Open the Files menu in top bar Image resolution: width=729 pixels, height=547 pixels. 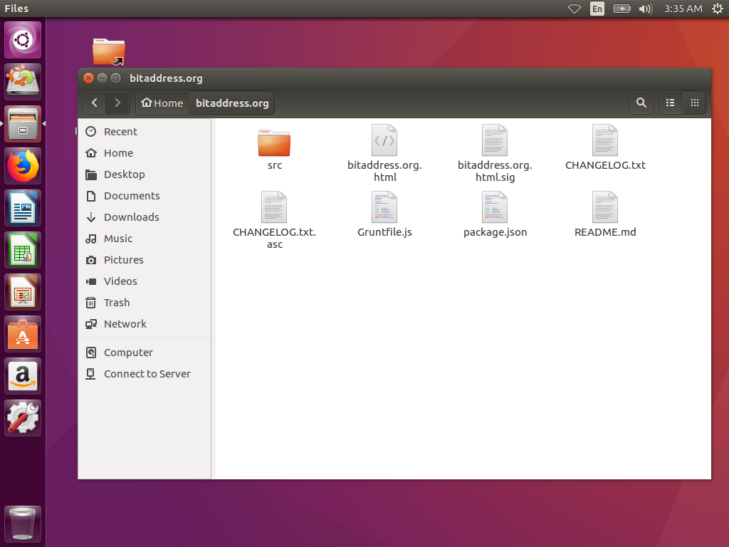click(x=16, y=9)
